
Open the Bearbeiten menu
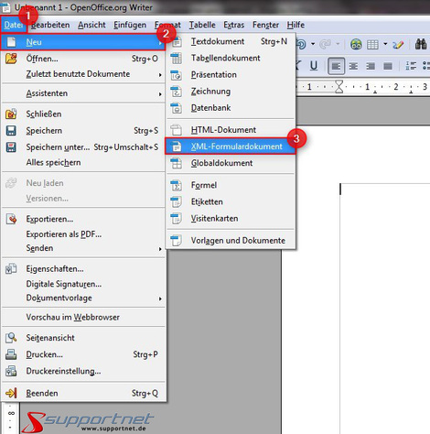pos(50,25)
